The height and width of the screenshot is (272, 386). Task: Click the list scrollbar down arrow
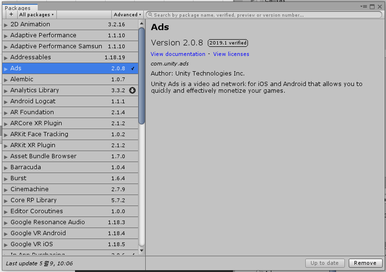point(141,250)
